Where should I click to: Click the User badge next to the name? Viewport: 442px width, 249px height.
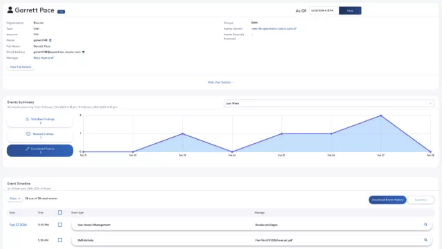(x=61, y=12)
